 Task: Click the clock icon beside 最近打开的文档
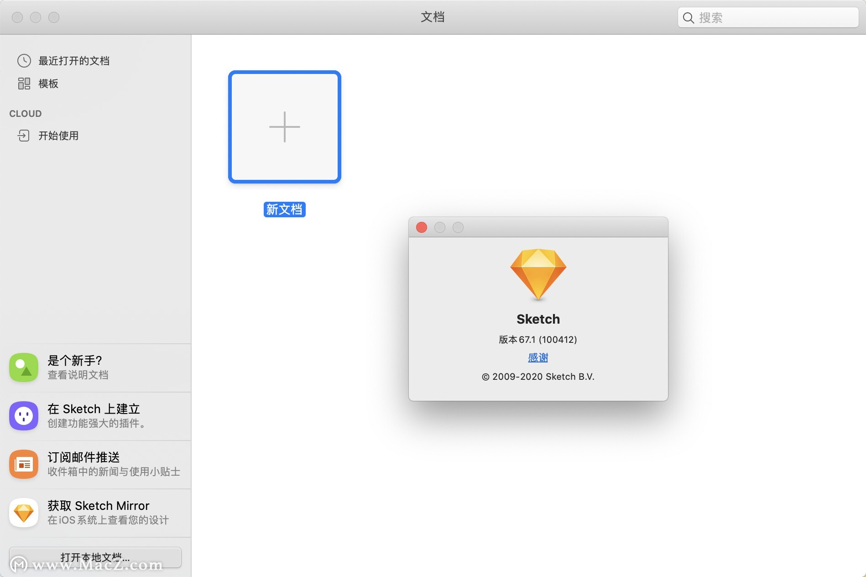click(24, 61)
